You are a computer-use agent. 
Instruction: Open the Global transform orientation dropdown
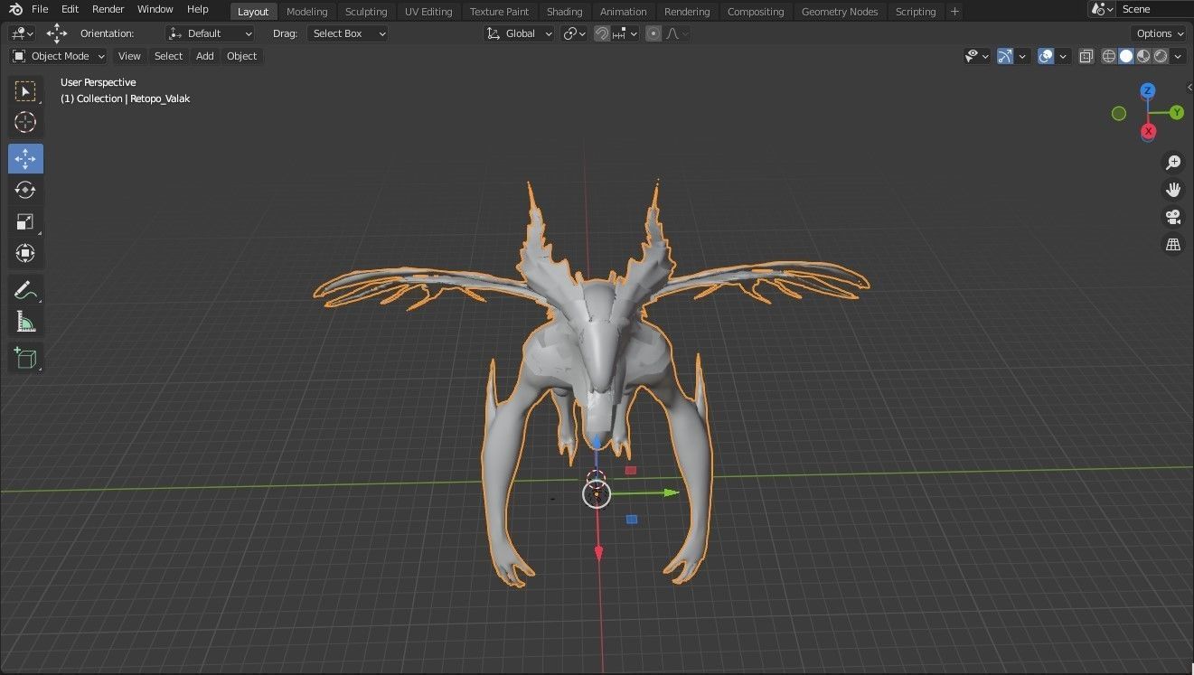tap(519, 33)
